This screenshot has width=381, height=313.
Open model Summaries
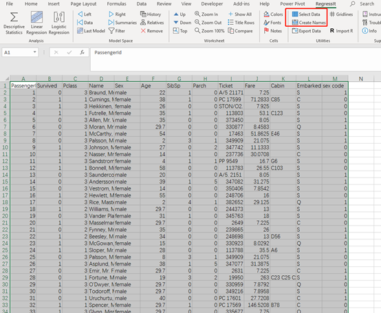(122, 23)
